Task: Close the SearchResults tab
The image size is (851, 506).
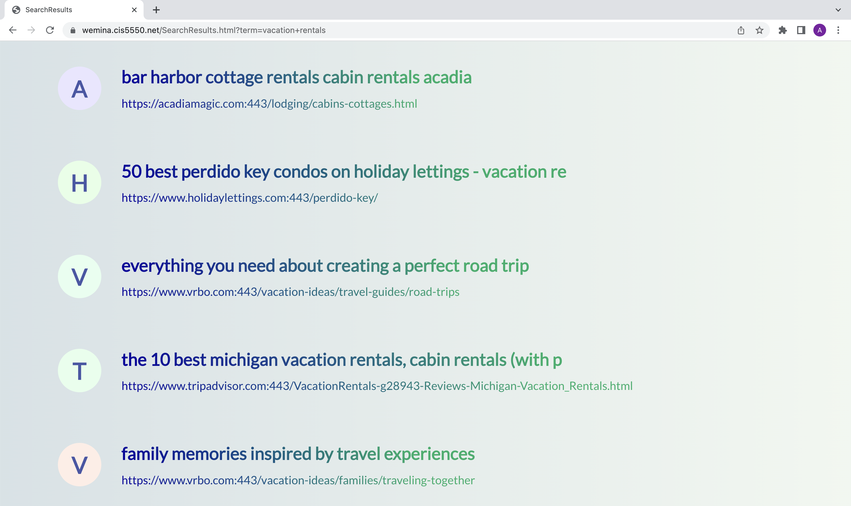Action: pos(134,10)
